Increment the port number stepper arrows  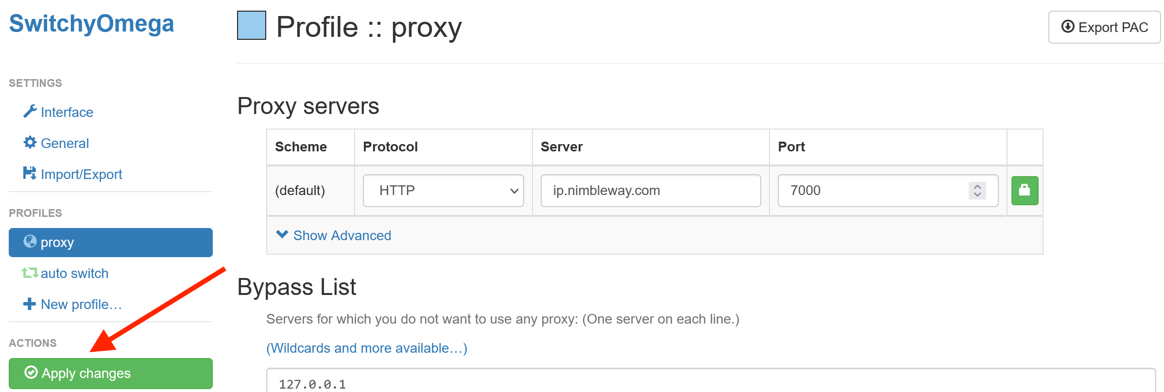point(977,186)
